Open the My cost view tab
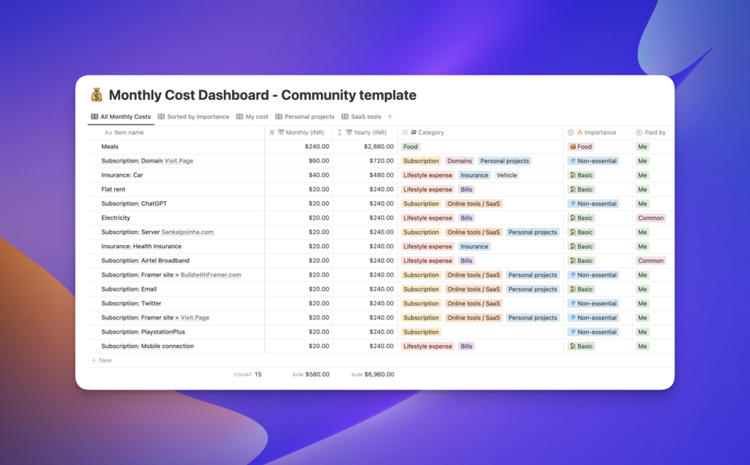This screenshot has width=750, height=465. 252,116
